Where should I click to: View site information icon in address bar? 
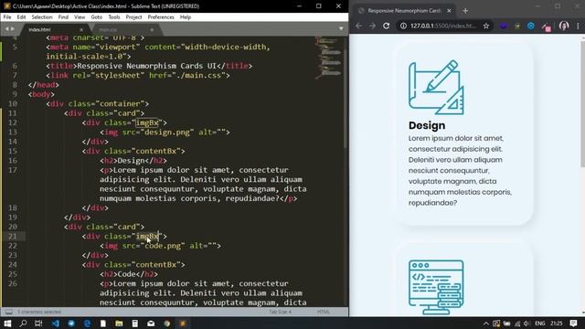point(403,26)
